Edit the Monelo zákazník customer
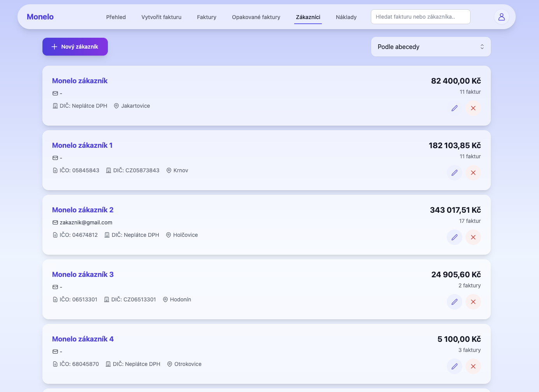This screenshot has height=392, width=539. [454, 108]
